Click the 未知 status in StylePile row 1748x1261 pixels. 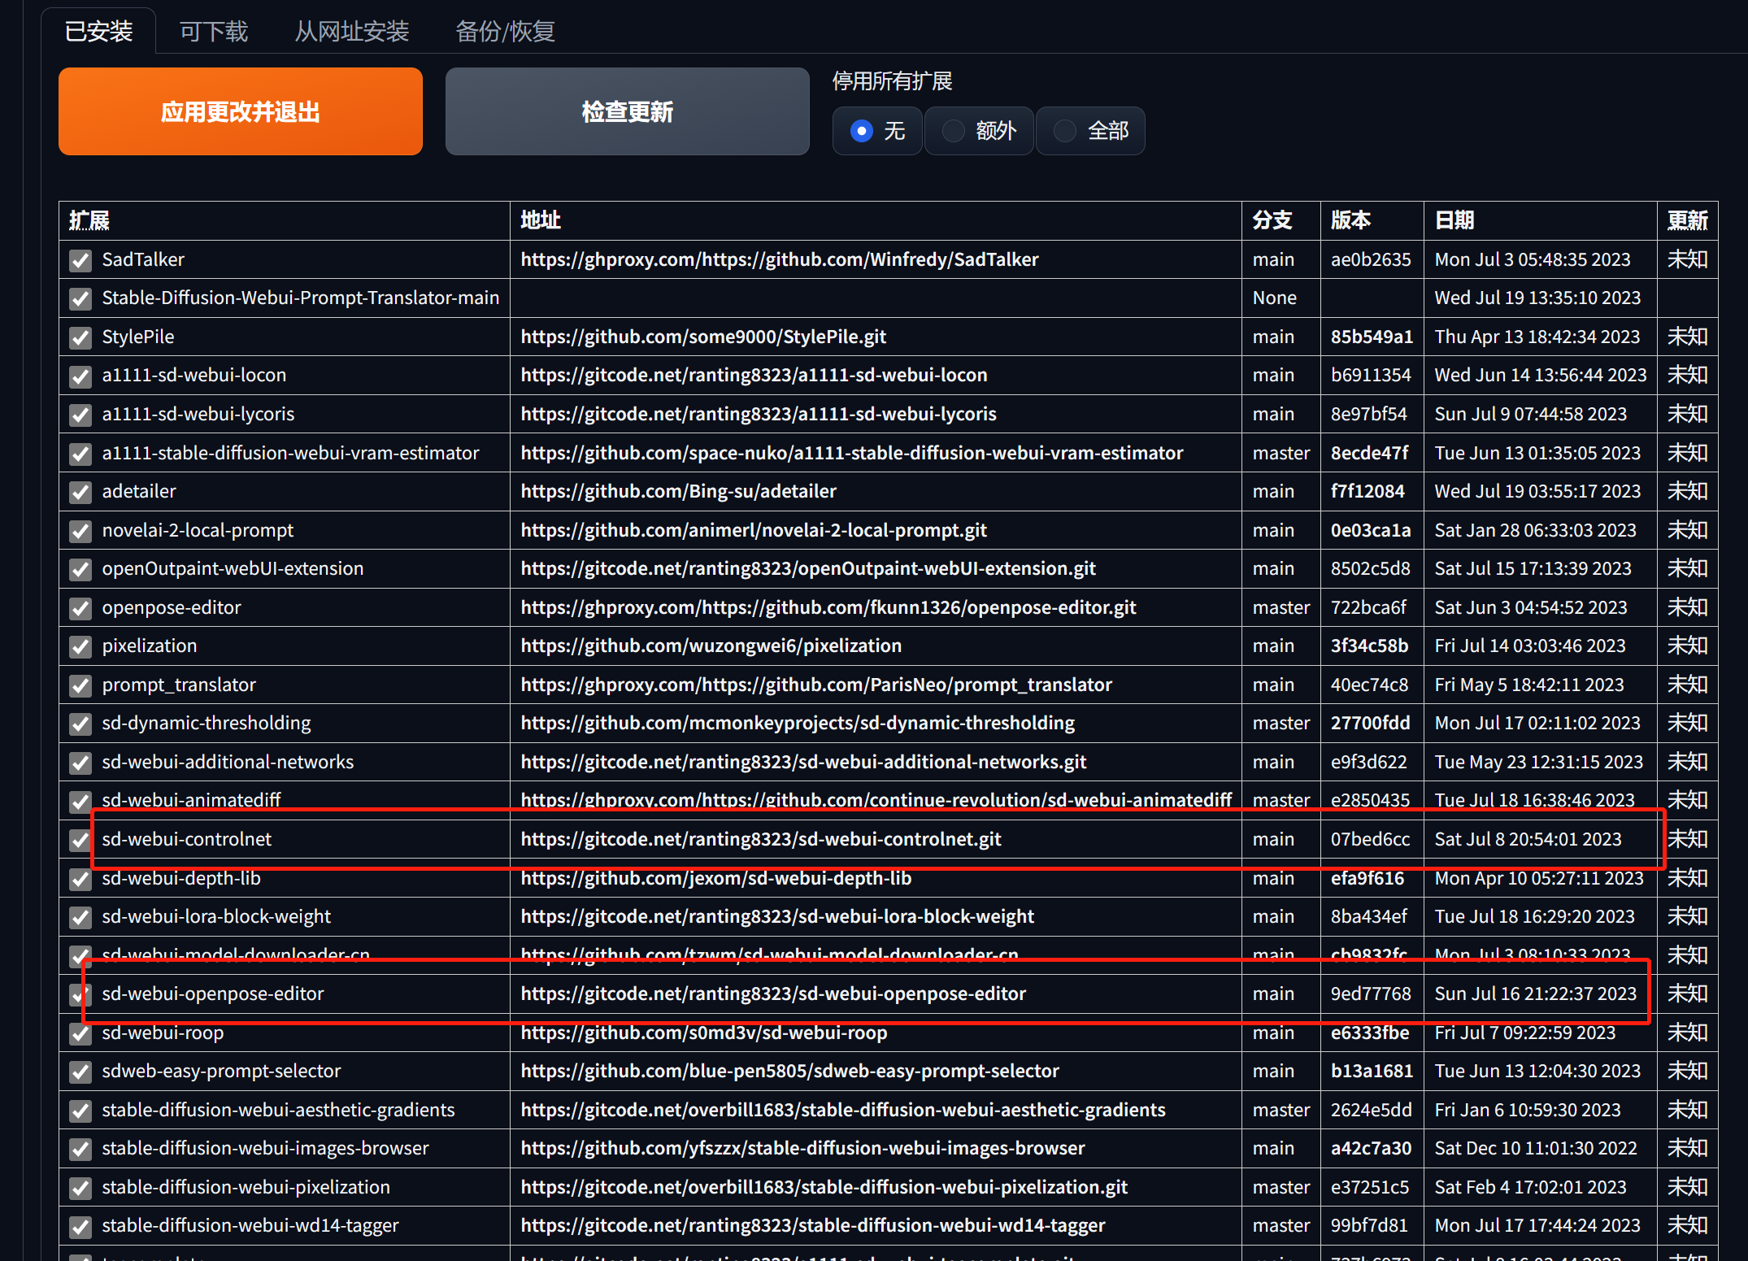tap(1688, 337)
